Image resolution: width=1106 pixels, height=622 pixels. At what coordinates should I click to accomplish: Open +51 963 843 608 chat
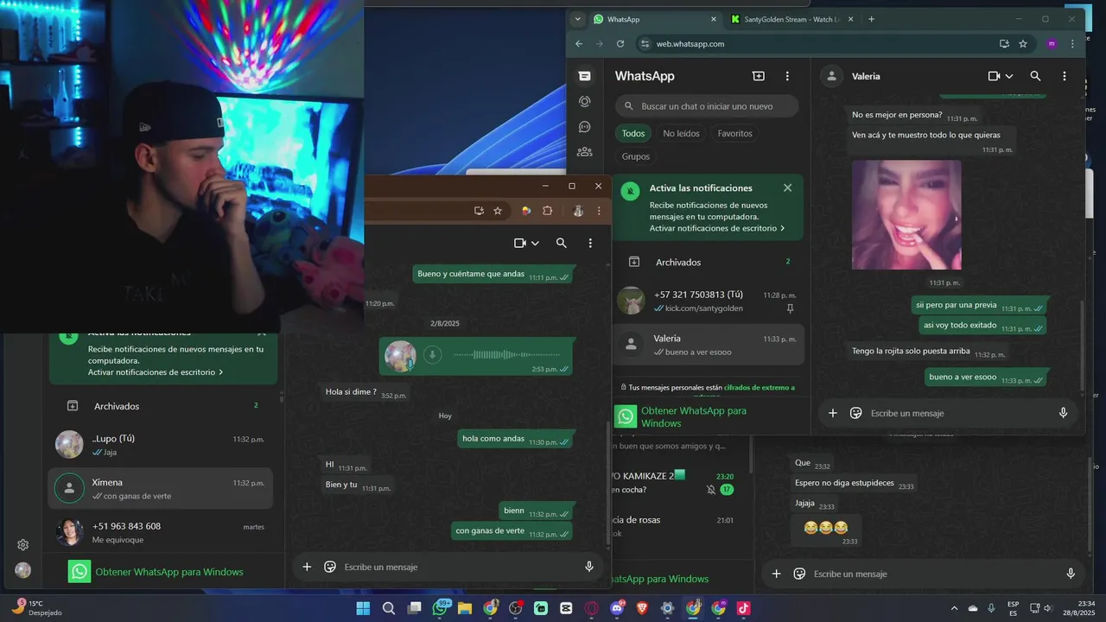pos(161,532)
